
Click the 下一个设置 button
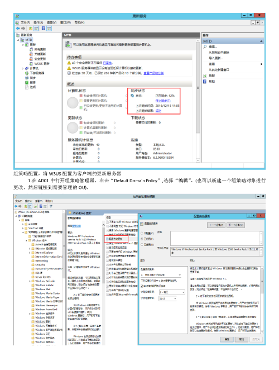coord(235,225)
